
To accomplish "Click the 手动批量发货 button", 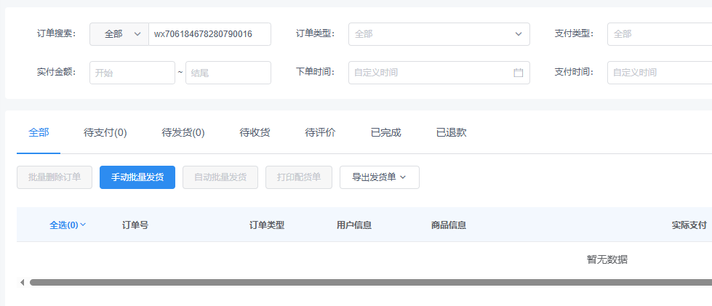I will [137, 177].
